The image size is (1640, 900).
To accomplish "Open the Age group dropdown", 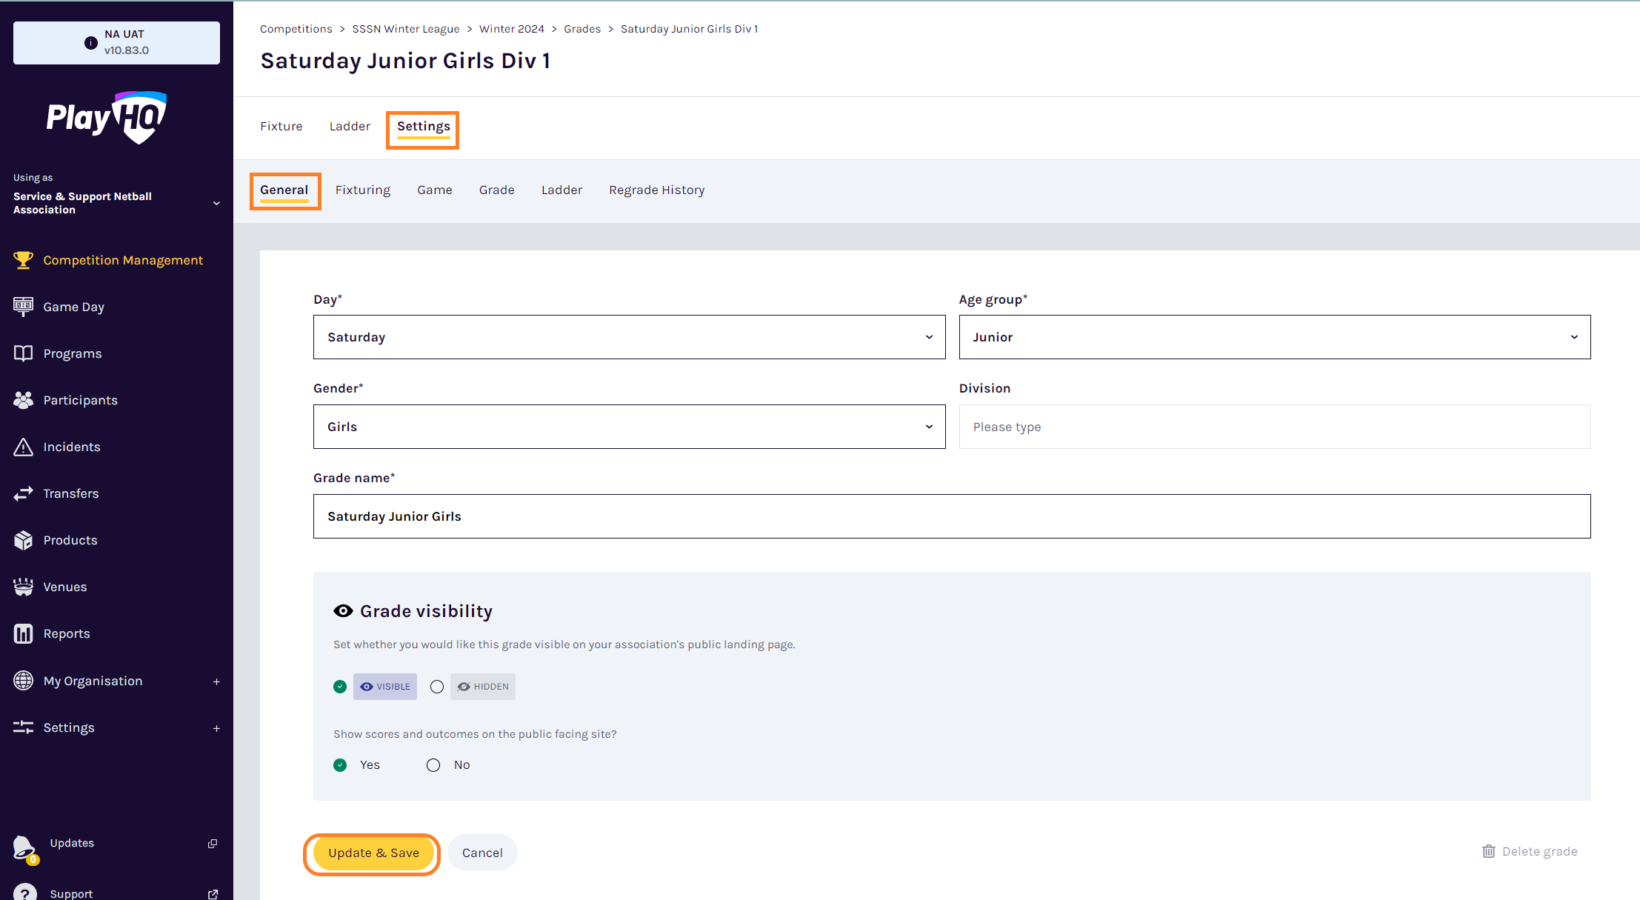I will 1274,337.
